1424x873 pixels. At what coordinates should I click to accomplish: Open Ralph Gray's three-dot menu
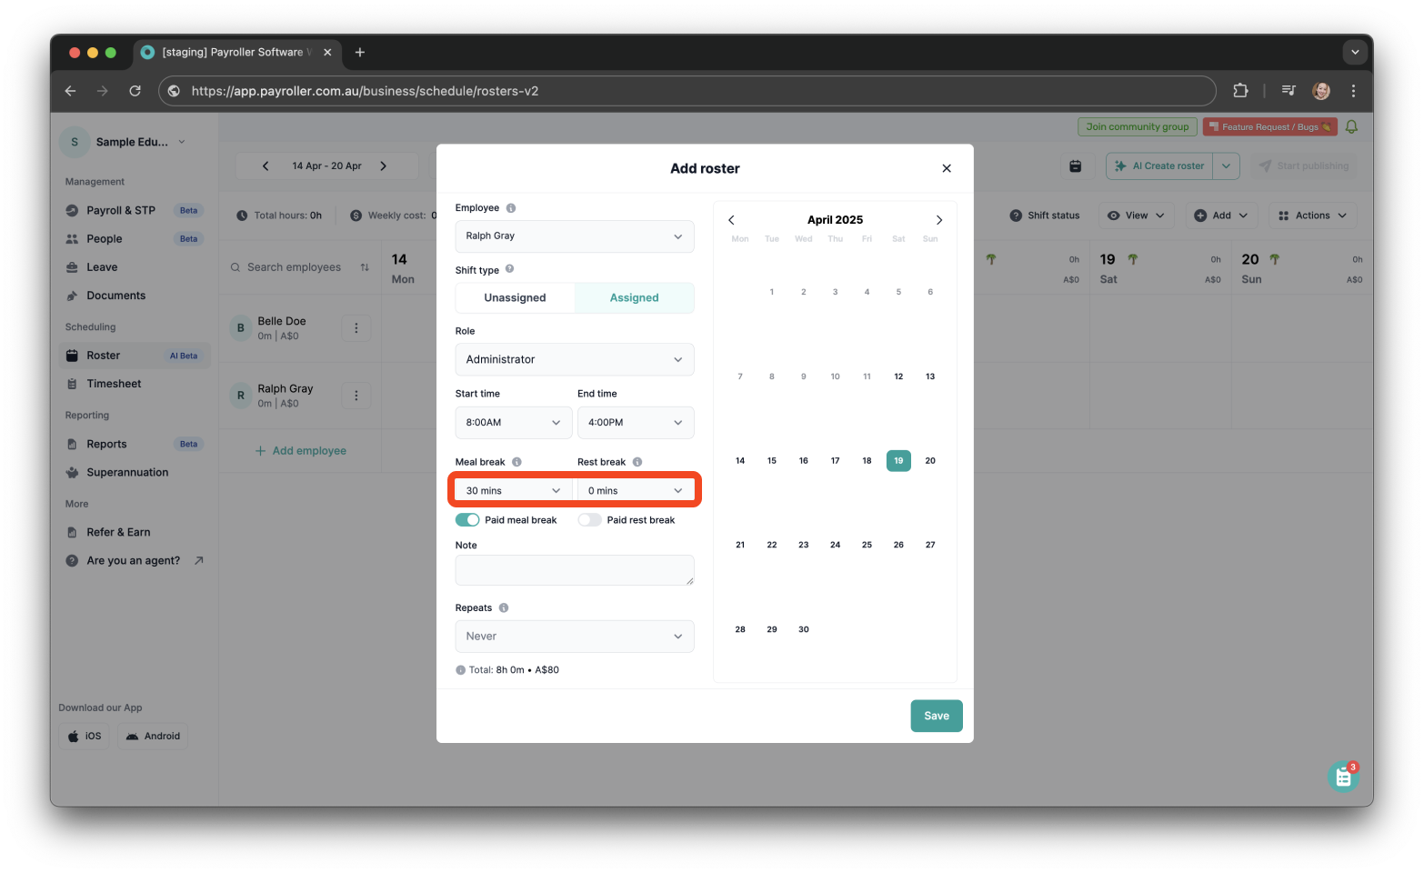coord(356,395)
